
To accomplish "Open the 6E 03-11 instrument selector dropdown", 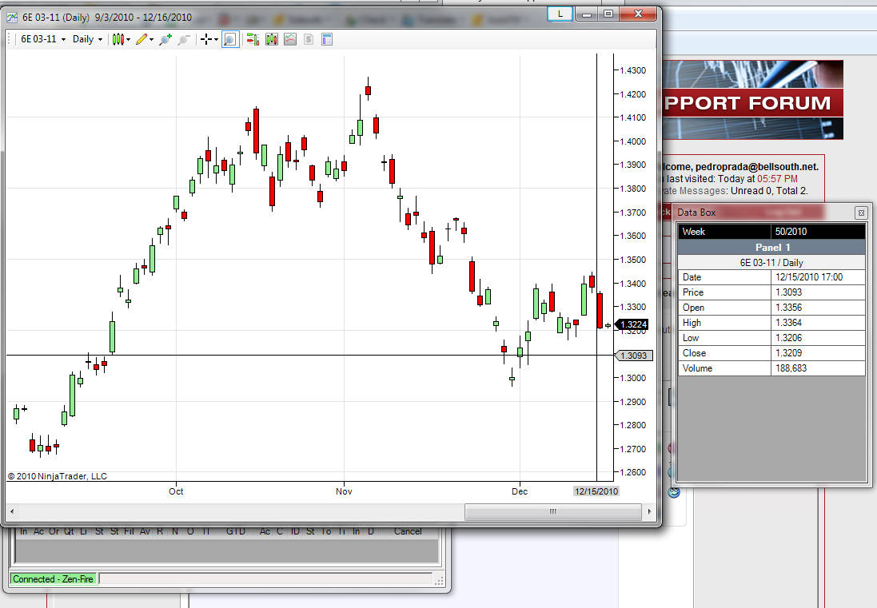I will click(x=43, y=39).
